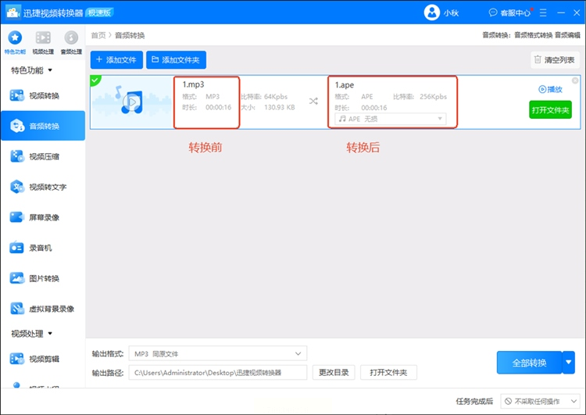Click the 极速版 badge in title
Screen dimensions: 586x415
pos(99,13)
